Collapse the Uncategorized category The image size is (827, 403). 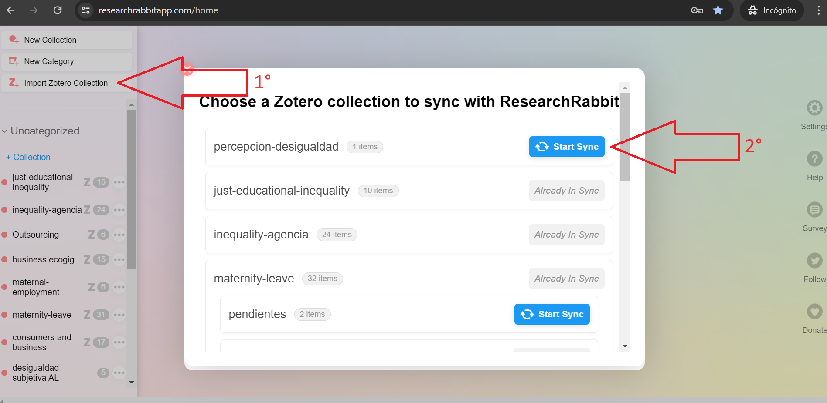click(x=5, y=131)
